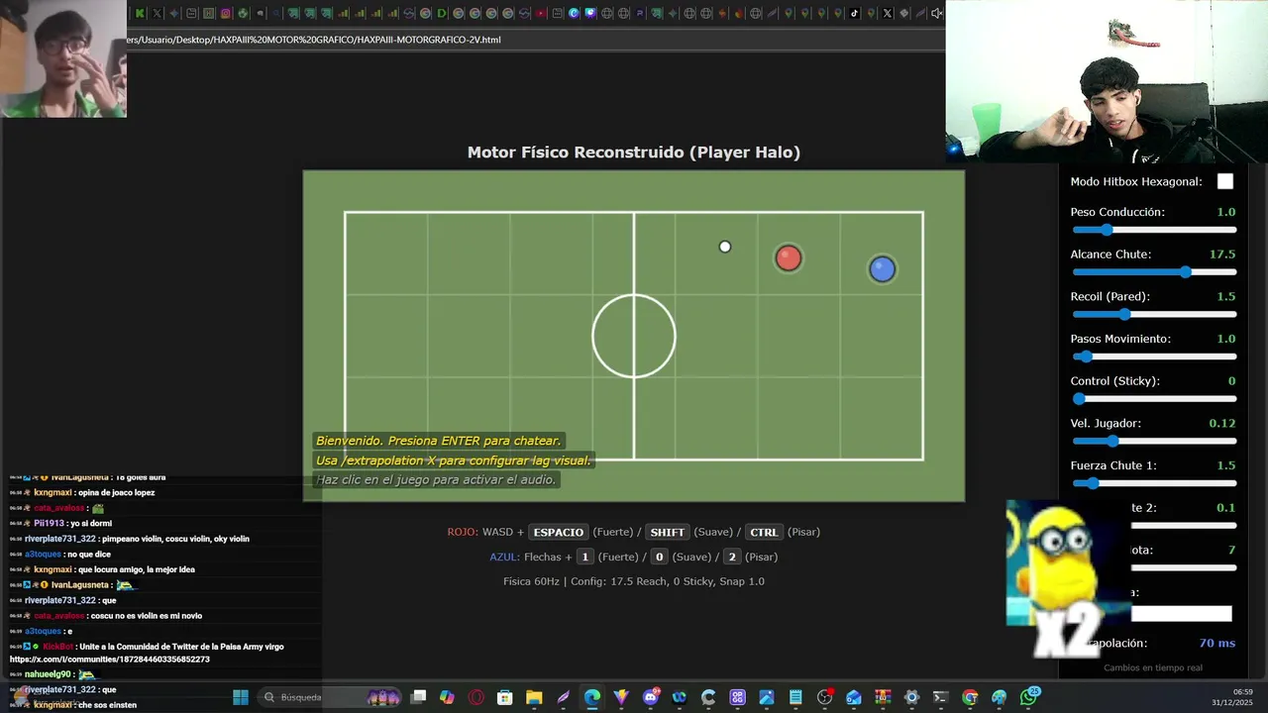Adjust the Alcance Chute slider

(1154, 272)
